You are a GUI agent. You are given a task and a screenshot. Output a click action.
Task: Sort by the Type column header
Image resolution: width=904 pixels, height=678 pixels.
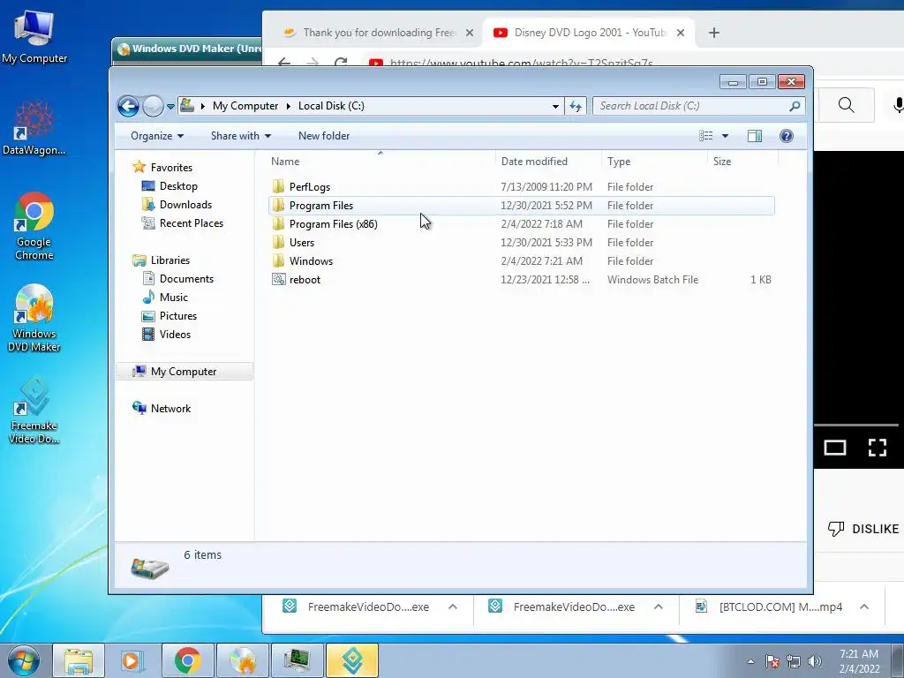(x=654, y=162)
